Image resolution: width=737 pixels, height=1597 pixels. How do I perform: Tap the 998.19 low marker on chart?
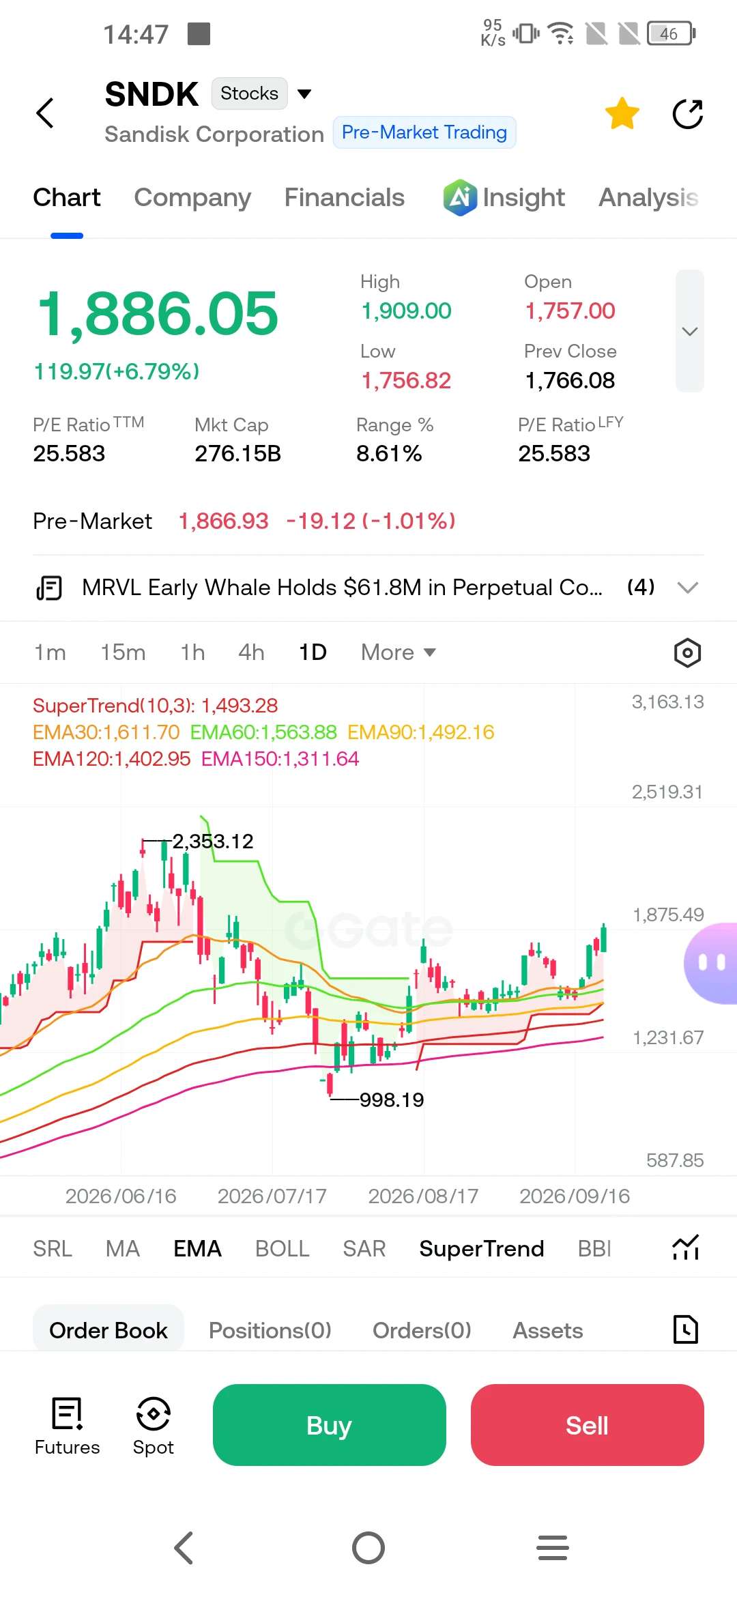point(392,1099)
